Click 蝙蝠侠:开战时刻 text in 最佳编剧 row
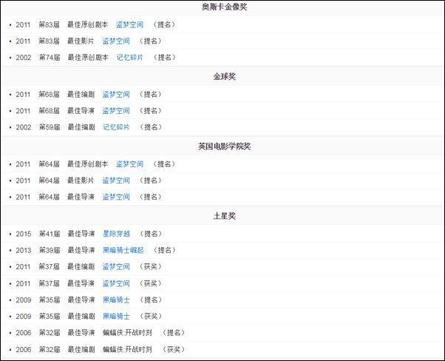 point(127,349)
